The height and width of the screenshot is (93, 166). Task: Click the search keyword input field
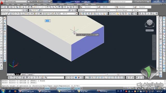121,2
